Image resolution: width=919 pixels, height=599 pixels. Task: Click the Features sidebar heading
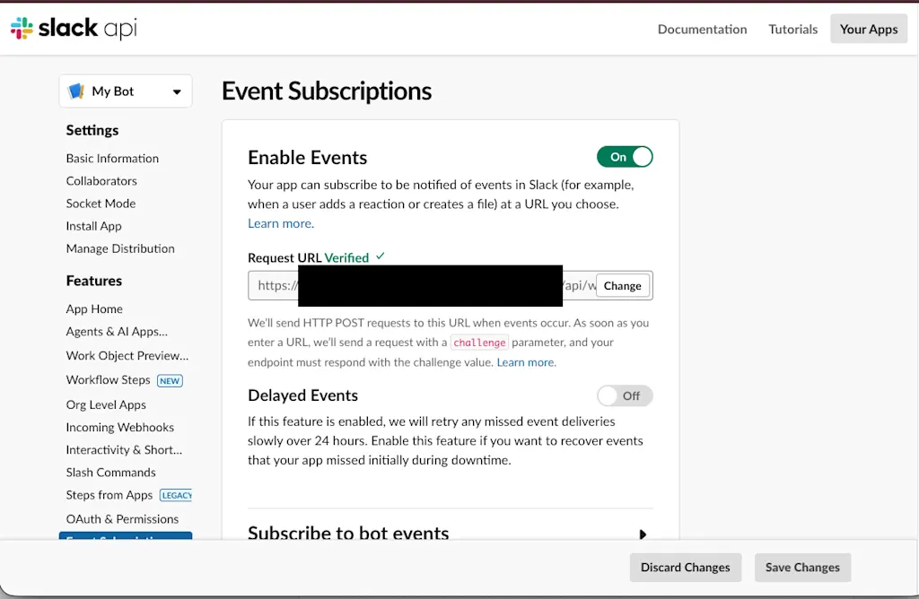[93, 281]
